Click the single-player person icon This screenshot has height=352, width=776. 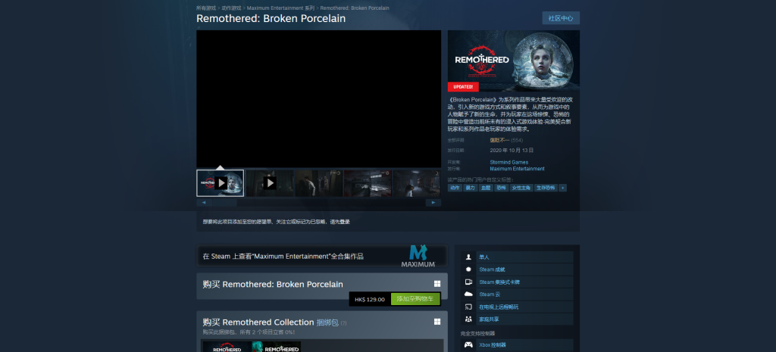point(468,257)
